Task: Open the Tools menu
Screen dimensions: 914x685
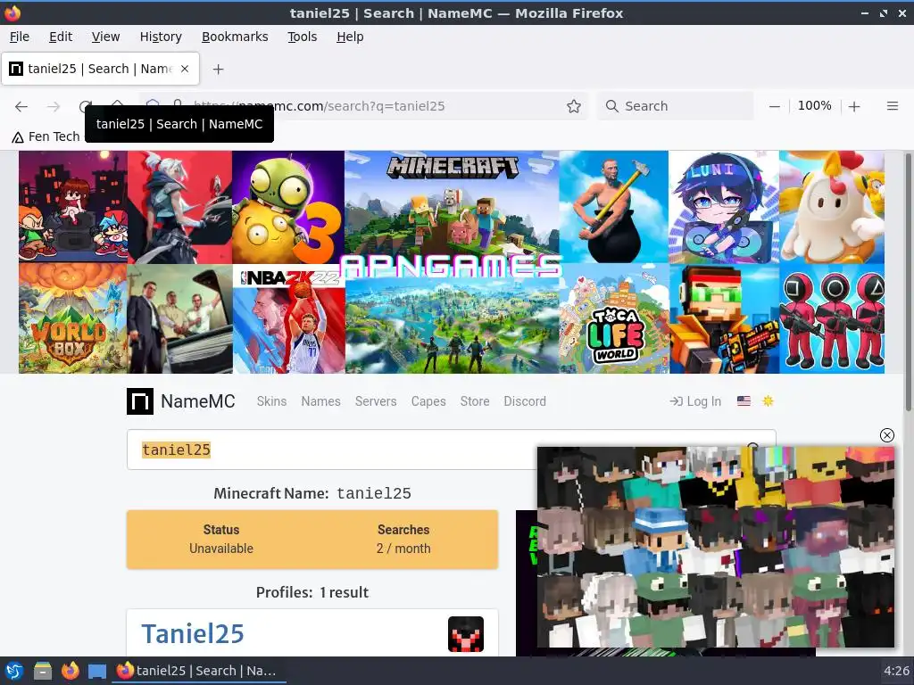Action: pyautogui.click(x=302, y=37)
